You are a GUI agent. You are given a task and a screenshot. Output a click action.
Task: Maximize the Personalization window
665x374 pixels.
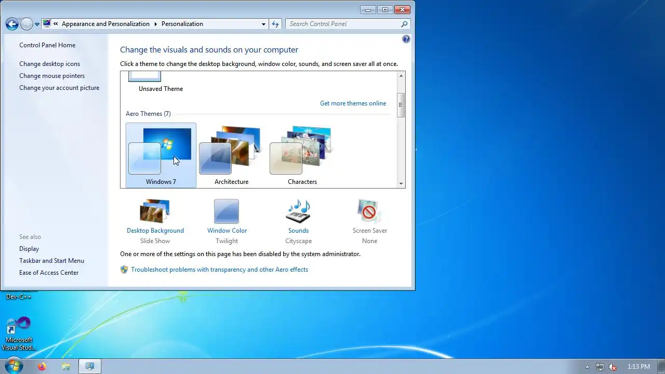coord(385,9)
